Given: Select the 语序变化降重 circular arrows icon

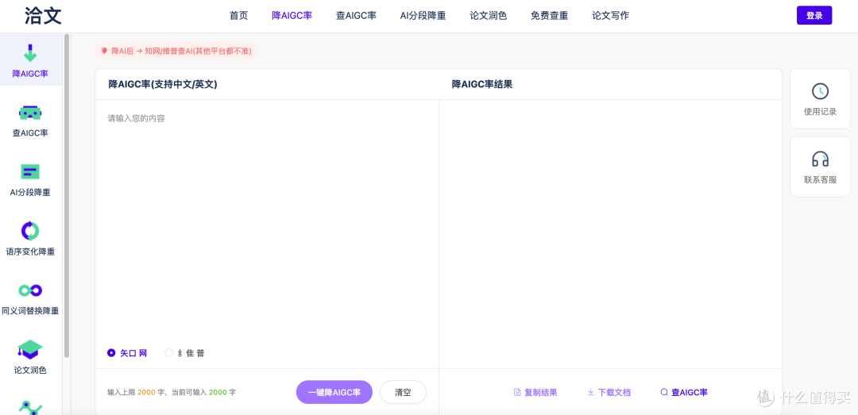Looking at the screenshot, I should pyautogui.click(x=30, y=231).
